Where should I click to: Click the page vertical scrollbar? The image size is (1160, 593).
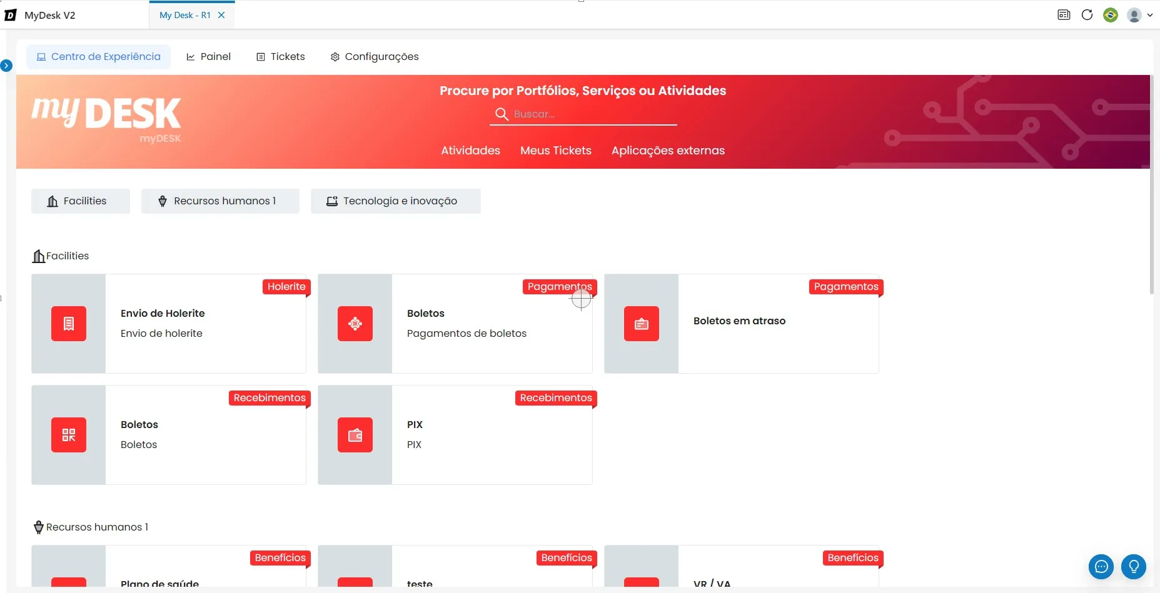[1152, 185]
